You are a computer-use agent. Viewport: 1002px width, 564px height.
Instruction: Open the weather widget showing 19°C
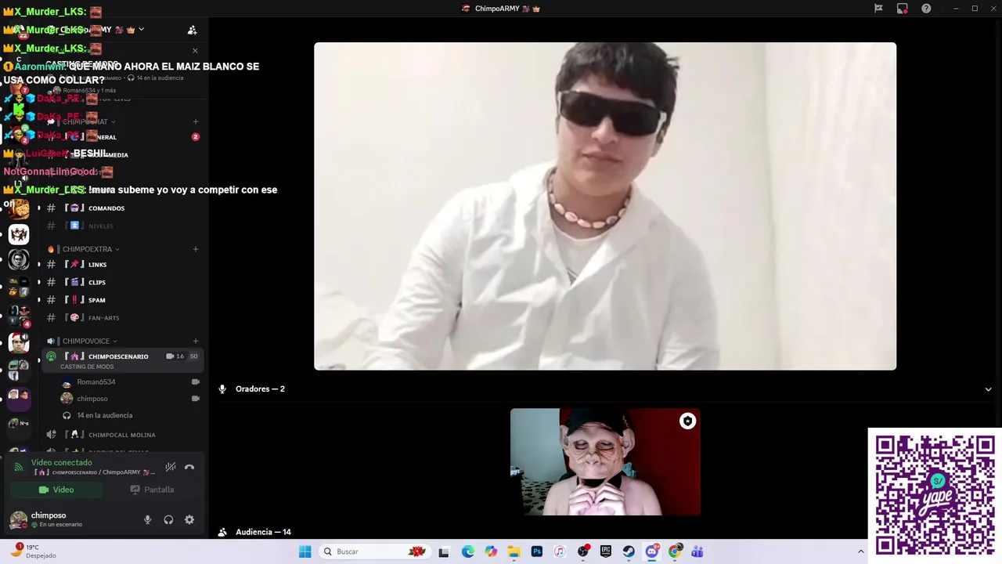(35, 551)
